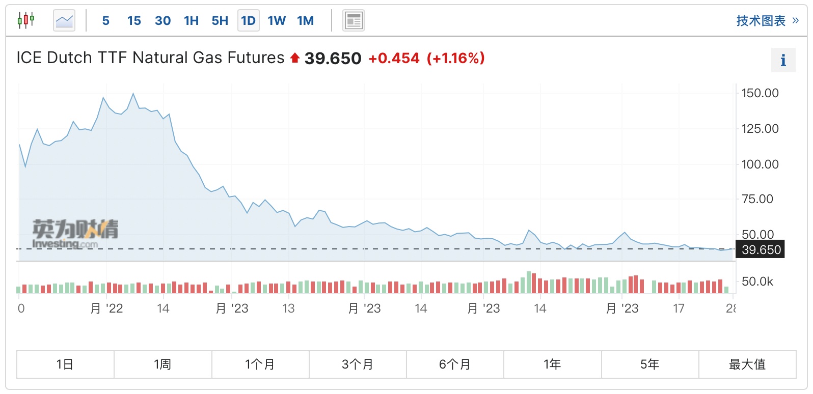Switch to area chart type

tap(64, 20)
